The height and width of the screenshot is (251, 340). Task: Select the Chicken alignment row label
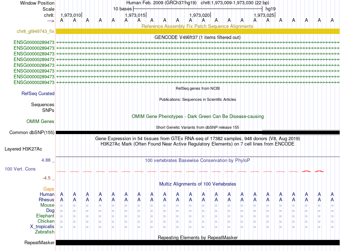tap(46, 221)
